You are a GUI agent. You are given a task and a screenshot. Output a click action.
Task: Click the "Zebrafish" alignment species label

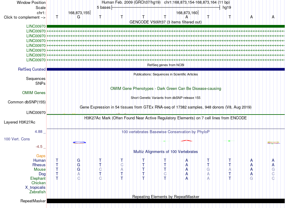pos(37,192)
